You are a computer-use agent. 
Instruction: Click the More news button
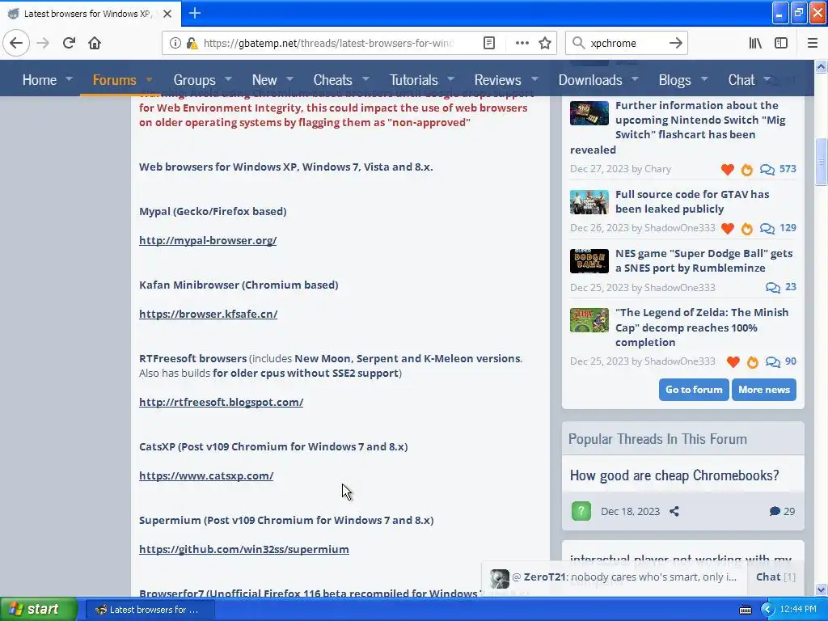coord(763,390)
